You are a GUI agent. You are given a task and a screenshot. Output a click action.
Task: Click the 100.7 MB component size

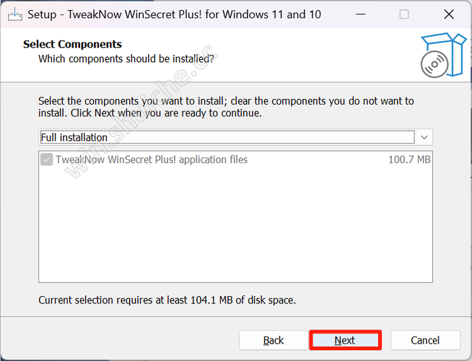[409, 160]
